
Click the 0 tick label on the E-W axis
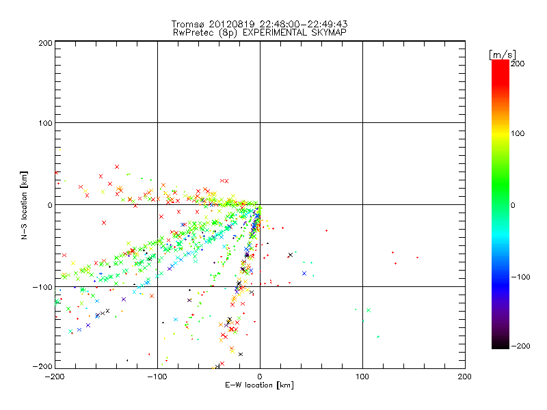pos(260,377)
